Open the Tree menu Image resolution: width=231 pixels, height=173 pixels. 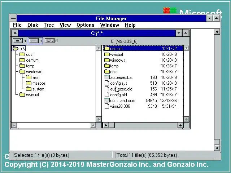(49, 25)
